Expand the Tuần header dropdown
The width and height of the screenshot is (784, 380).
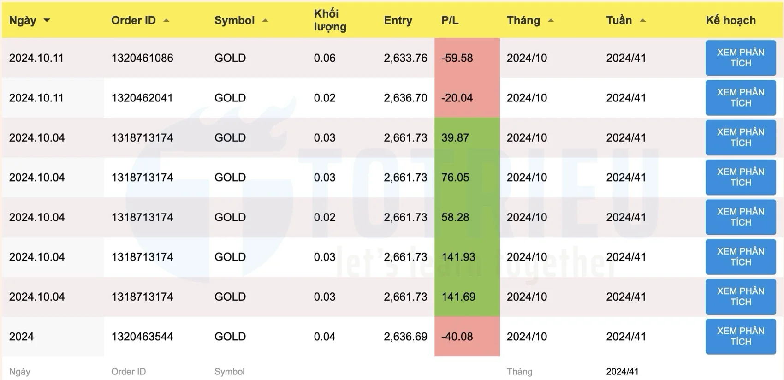point(642,20)
